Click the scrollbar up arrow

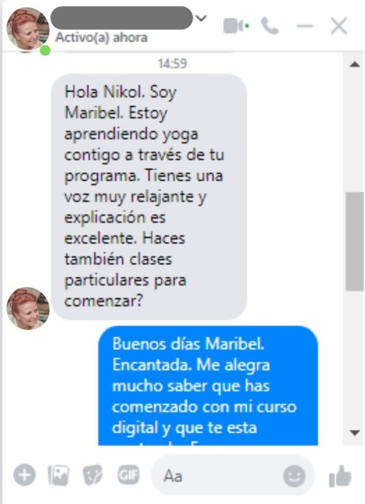pyautogui.click(x=355, y=64)
